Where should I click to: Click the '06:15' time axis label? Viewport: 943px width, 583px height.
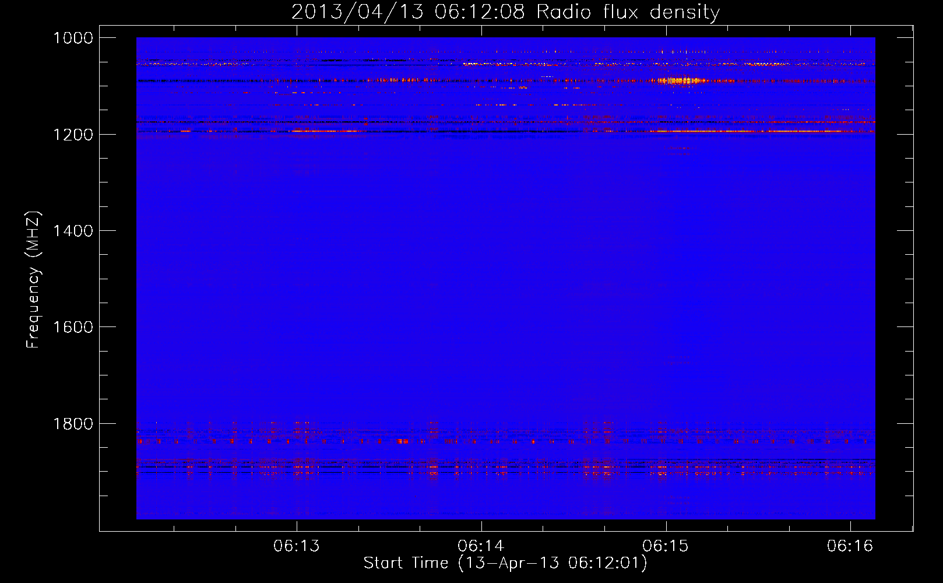point(666,546)
